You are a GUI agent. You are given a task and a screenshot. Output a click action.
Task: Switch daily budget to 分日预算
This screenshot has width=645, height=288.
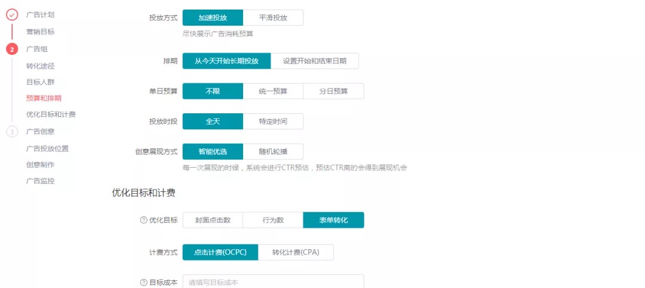(x=334, y=91)
